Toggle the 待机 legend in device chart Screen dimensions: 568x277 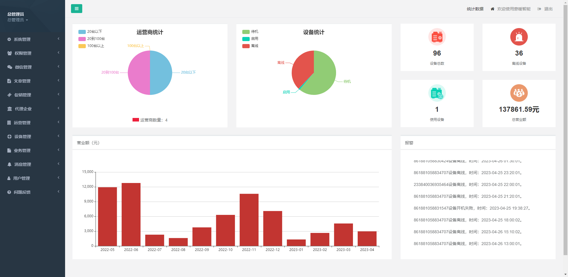point(250,32)
